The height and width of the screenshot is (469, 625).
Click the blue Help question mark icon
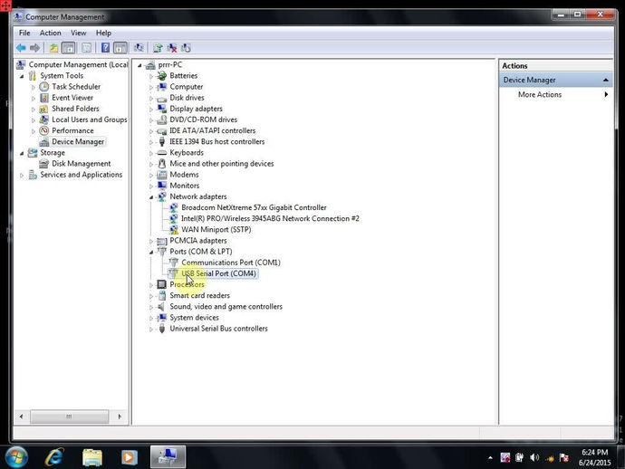click(x=105, y=48)
